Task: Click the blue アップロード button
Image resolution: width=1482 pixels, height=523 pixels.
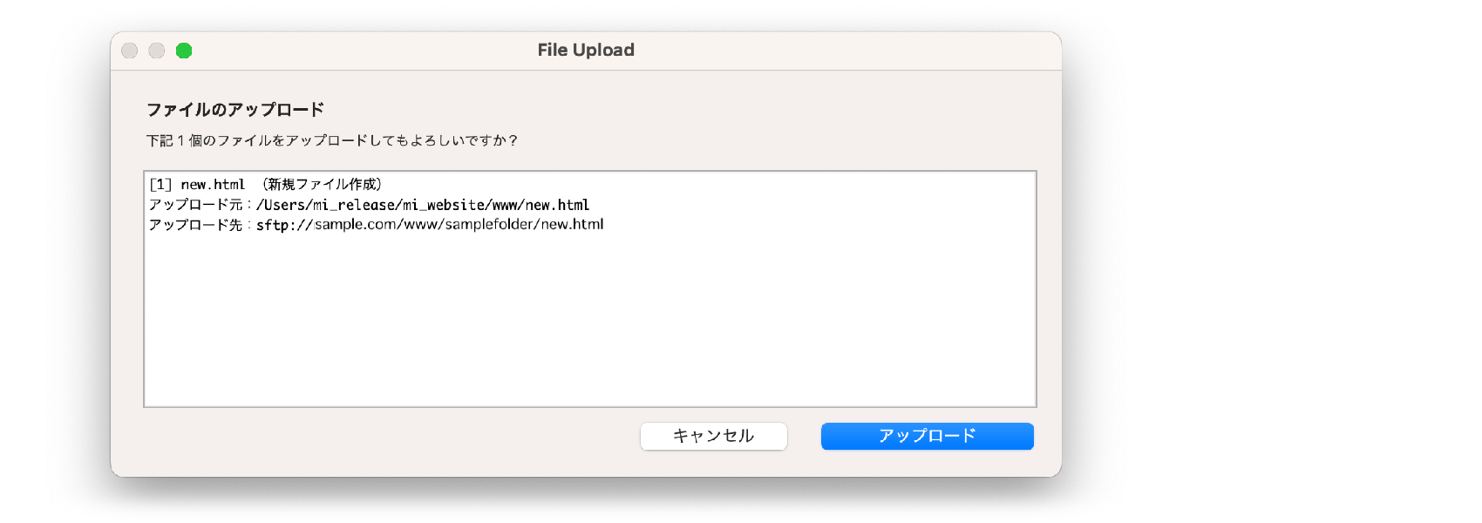Action: [x=927, y=436]
